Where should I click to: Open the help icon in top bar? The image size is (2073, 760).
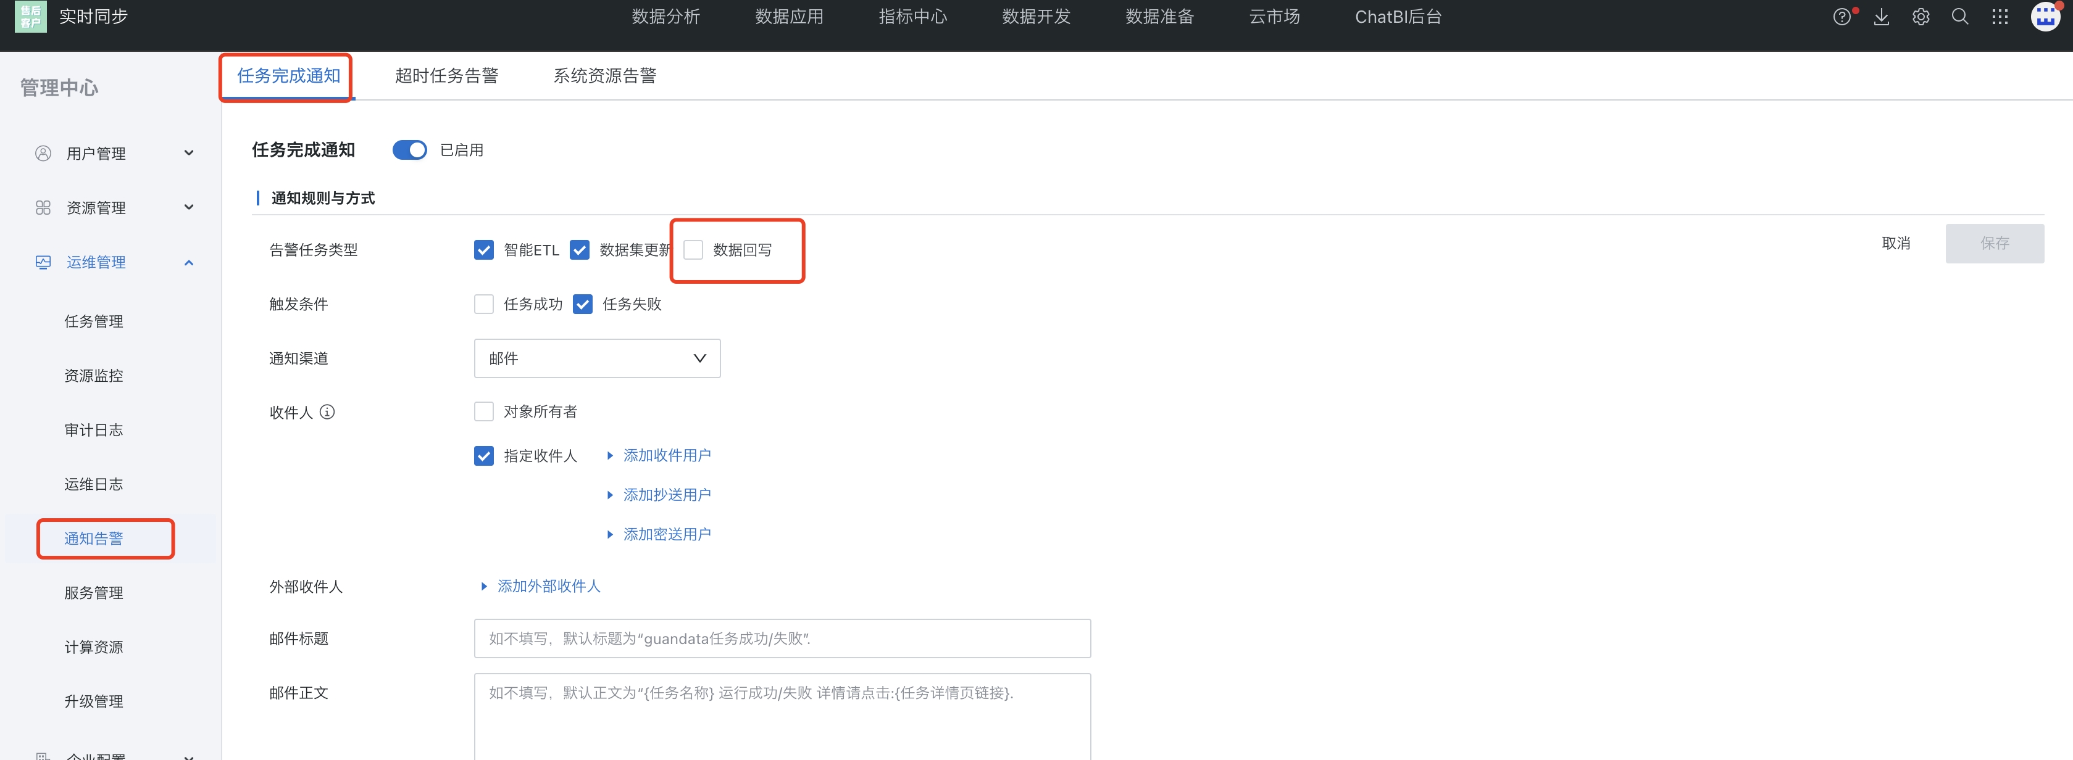click(x=1842, y=17)
